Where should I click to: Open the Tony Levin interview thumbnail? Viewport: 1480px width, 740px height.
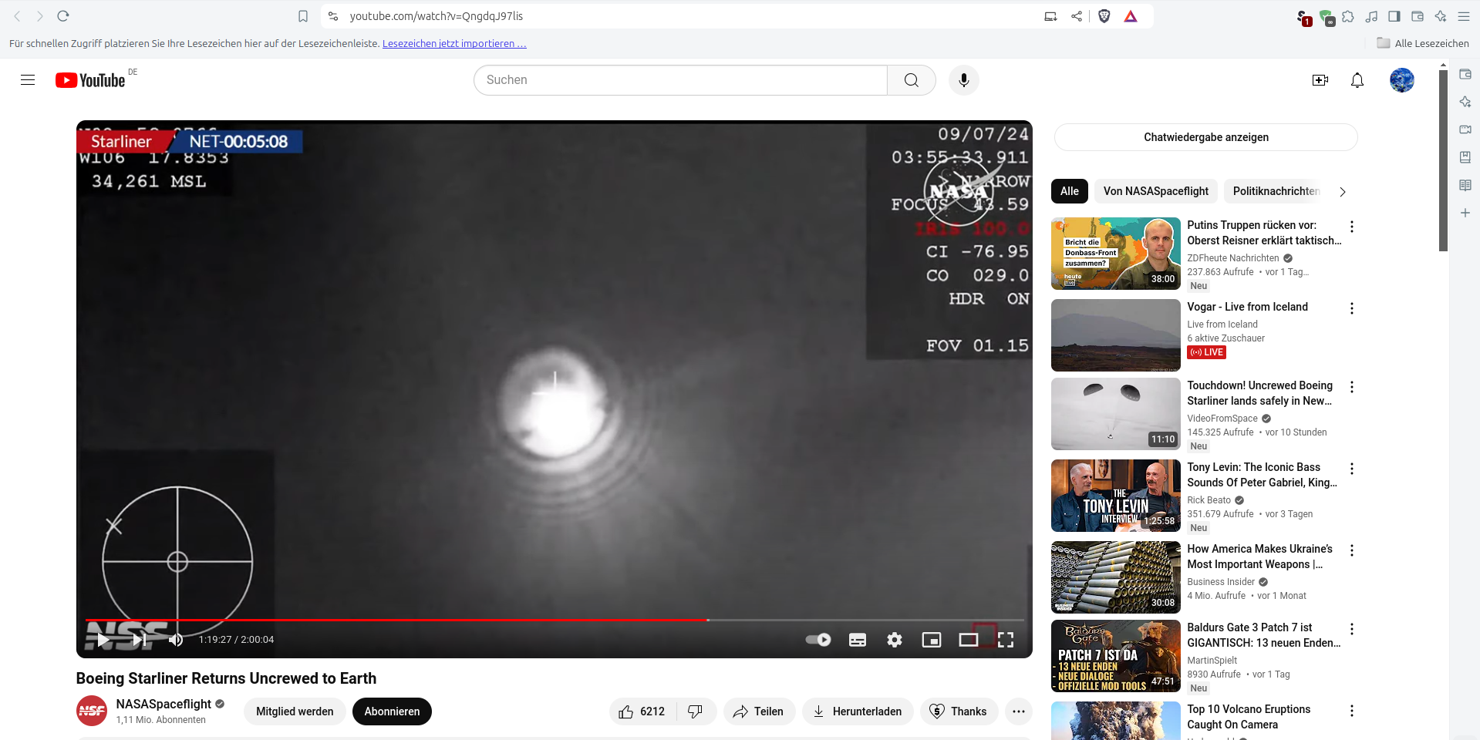(1116, 496)
